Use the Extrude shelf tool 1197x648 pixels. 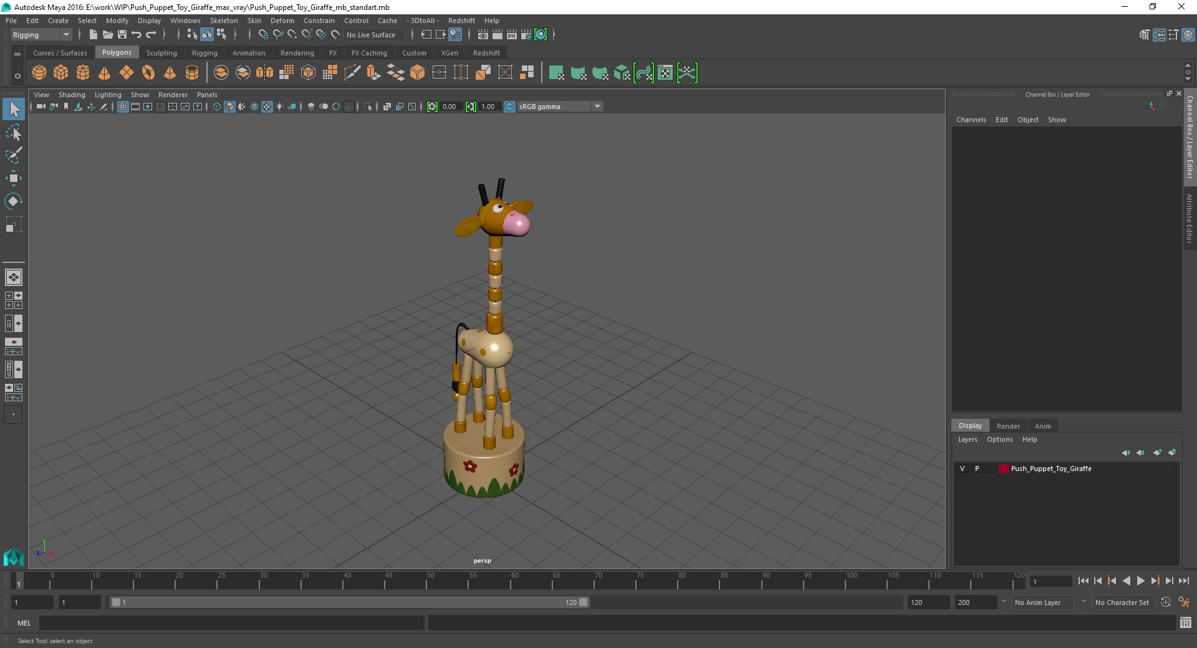(x=374, y=73)
